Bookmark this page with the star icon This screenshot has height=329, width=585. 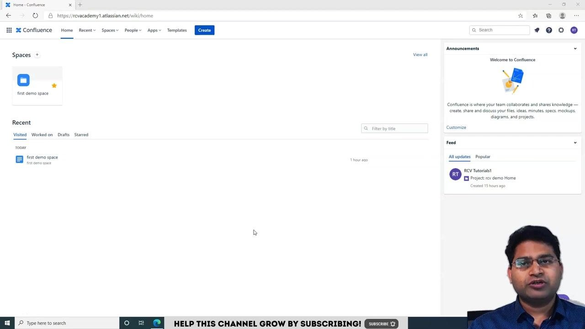pyautogui.click(x=521, y=16)
